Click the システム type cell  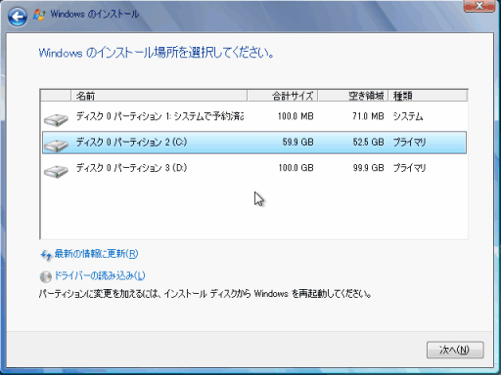coord(408,116)
